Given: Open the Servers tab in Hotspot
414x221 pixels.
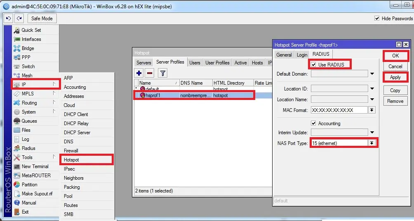Looking at the screenshot, I should tap(143, 63).
